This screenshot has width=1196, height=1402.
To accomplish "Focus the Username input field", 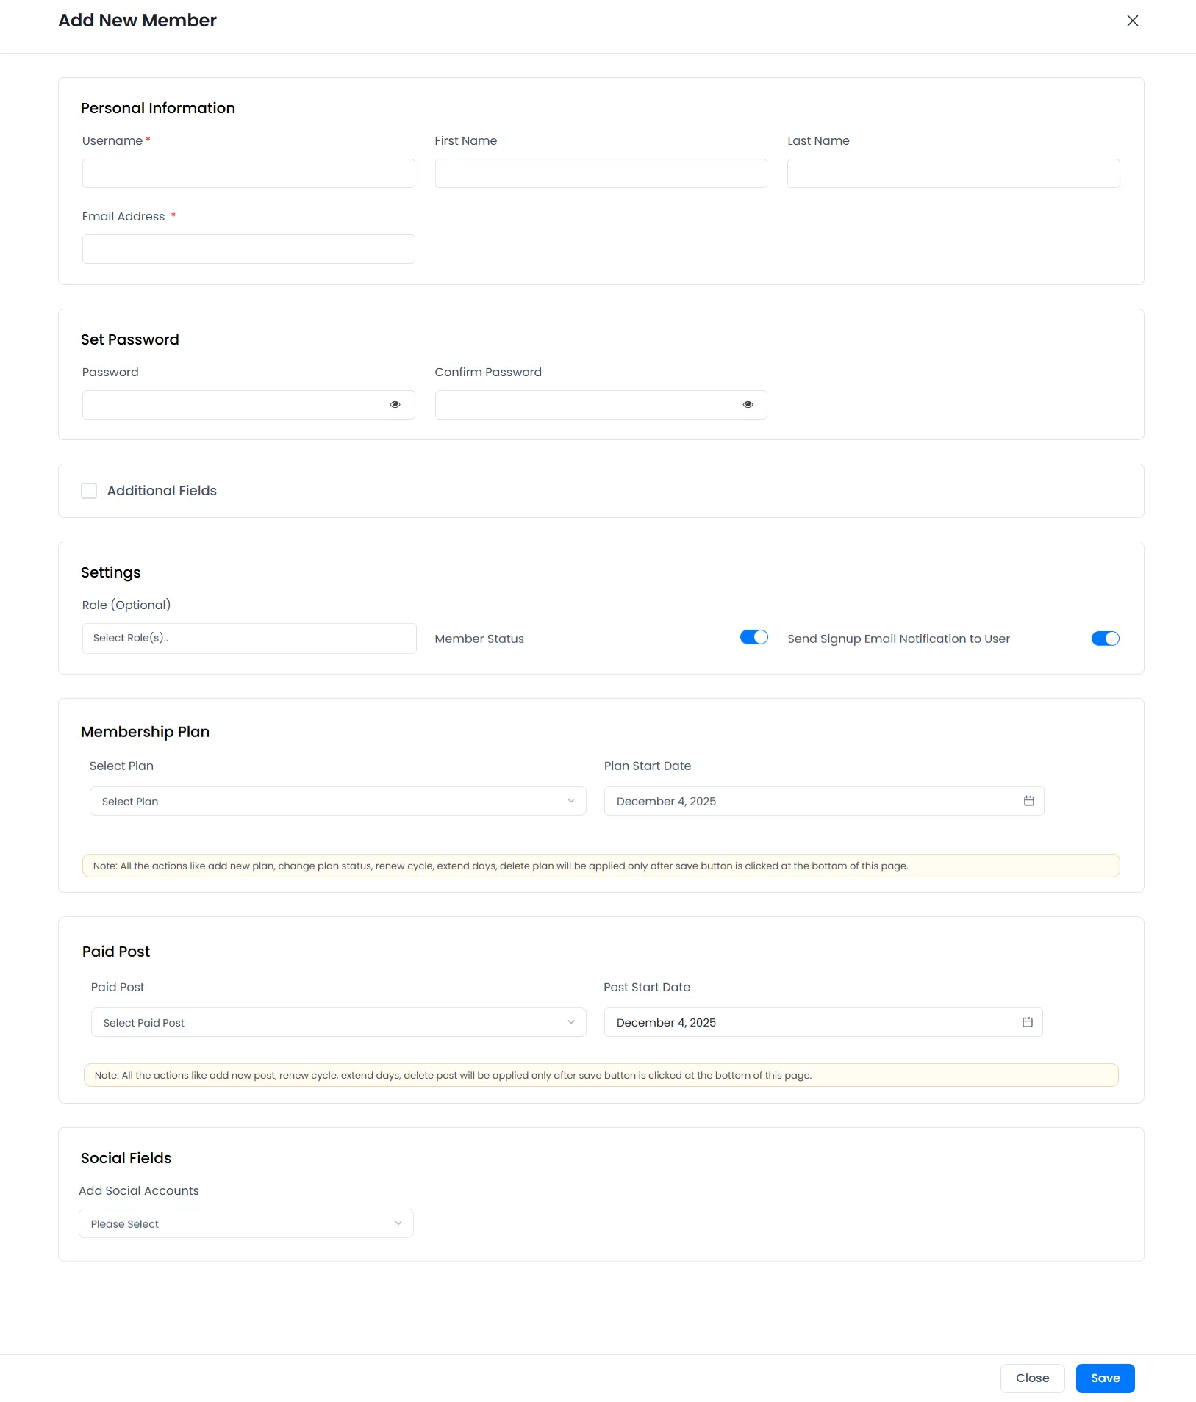I will pos(248,173).
